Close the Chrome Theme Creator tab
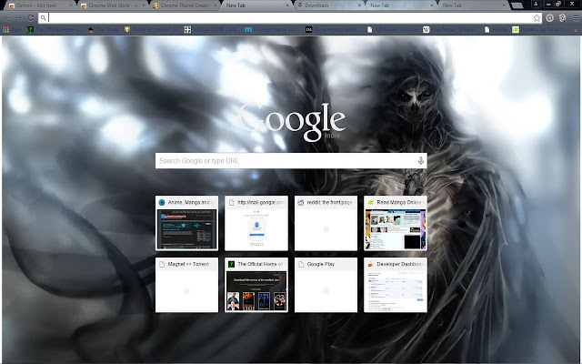 [x=216, y=5]
